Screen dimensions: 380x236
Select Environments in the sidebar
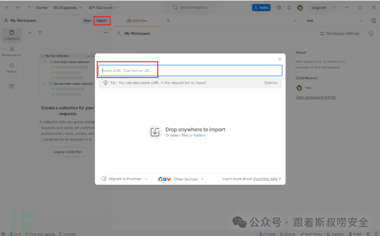click(x=12, y=52)
